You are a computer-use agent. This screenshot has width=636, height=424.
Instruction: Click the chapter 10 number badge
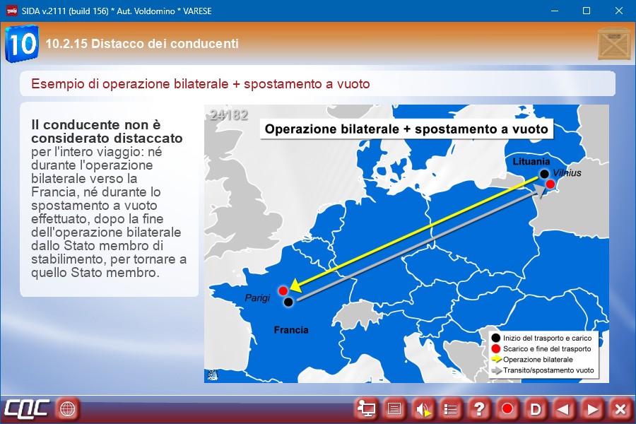[21, 44]
